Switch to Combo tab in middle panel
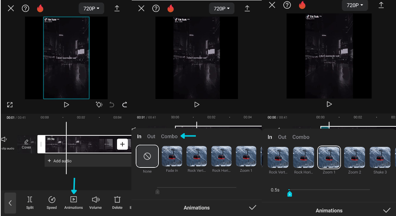Viewport: 396px width, 216px height. (169, 136)
